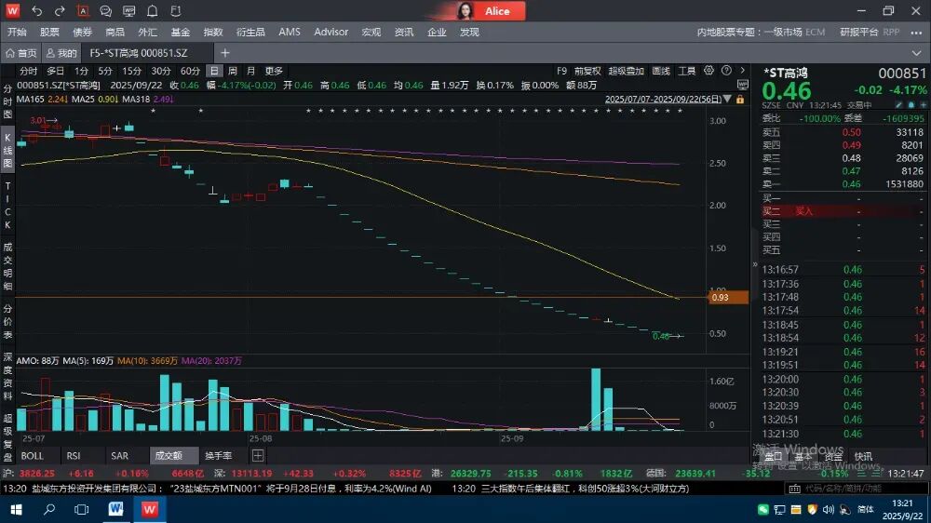Image resolution: width=931 pixels, height=523 pixels.
Task: Open the chat bubbles icon in title bar
Action: pyautogui.click(x=106, y=10)
